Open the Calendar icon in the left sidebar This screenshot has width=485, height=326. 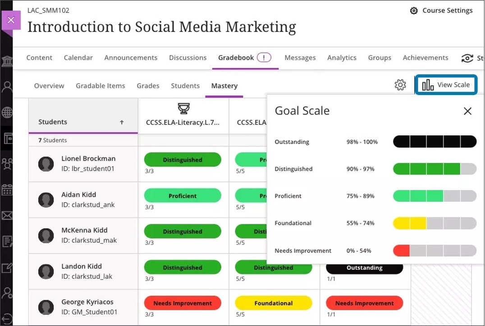7,190
